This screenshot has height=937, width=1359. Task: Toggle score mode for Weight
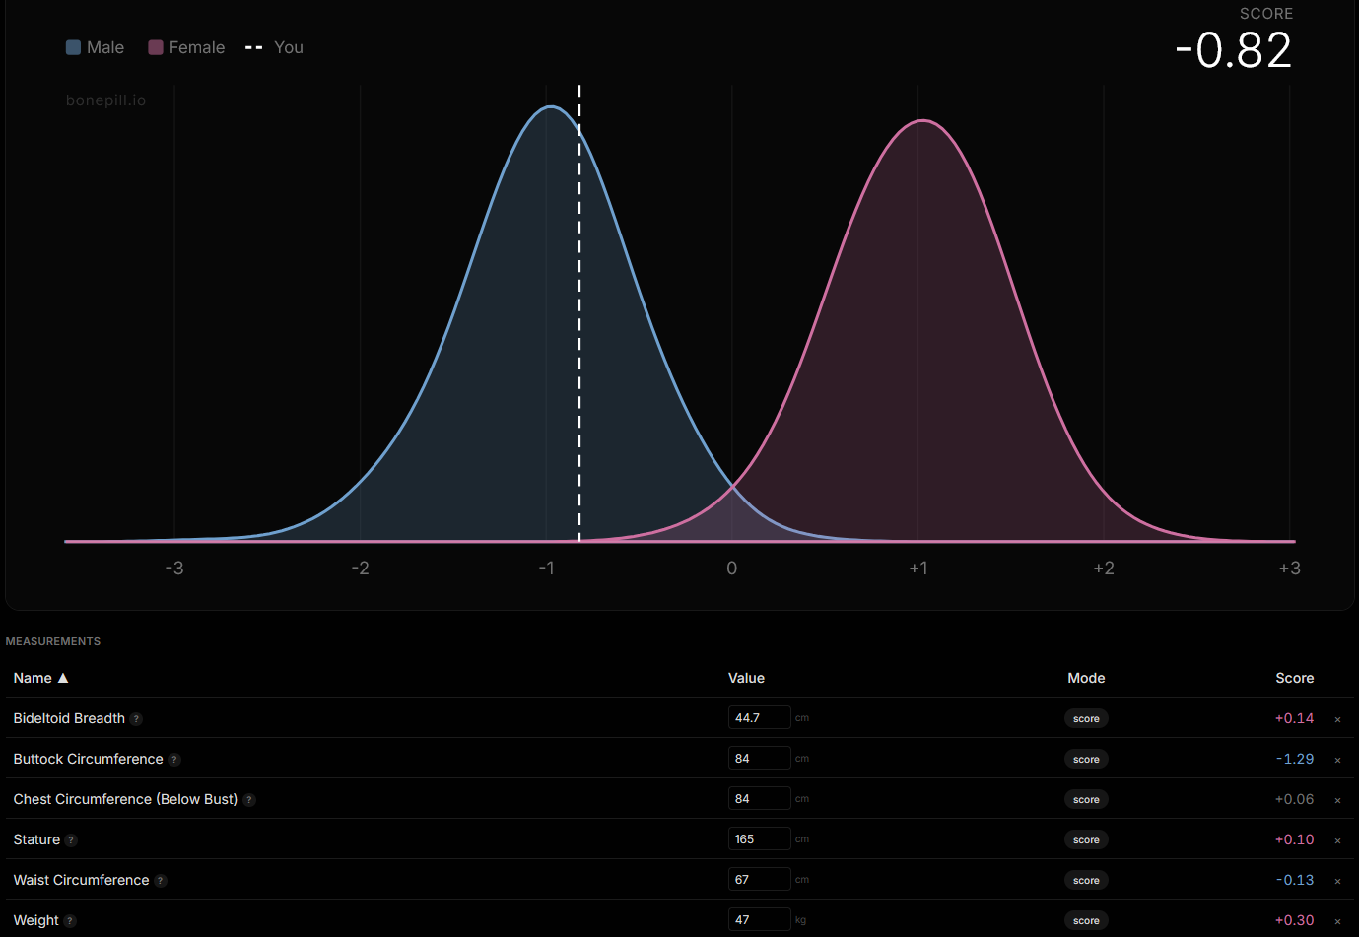(1086, 920)
